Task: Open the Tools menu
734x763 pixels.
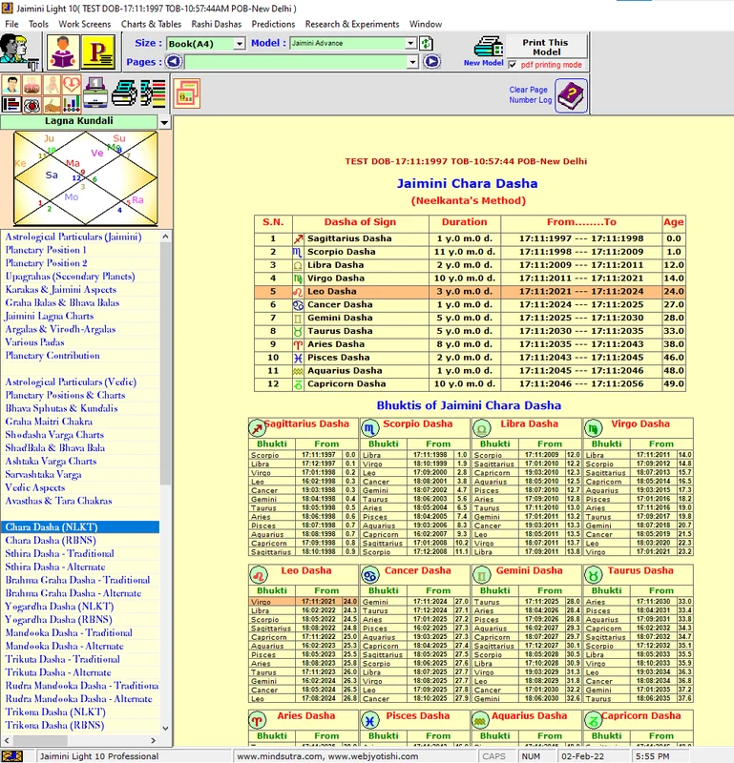Action: pyautogui.click(x=38, y=24)
